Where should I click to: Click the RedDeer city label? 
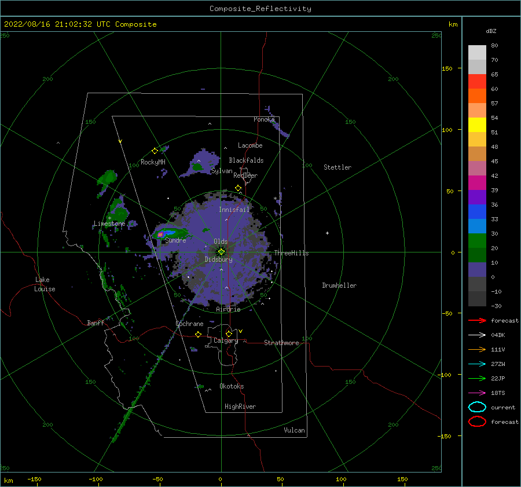click(245, 175)
